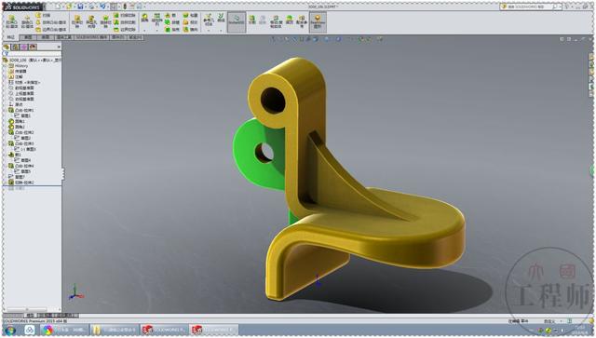Open the Hole Wizard (异型孔向导) tool
The width and height of the screenshot is (596, 338).
pos(91,22)
